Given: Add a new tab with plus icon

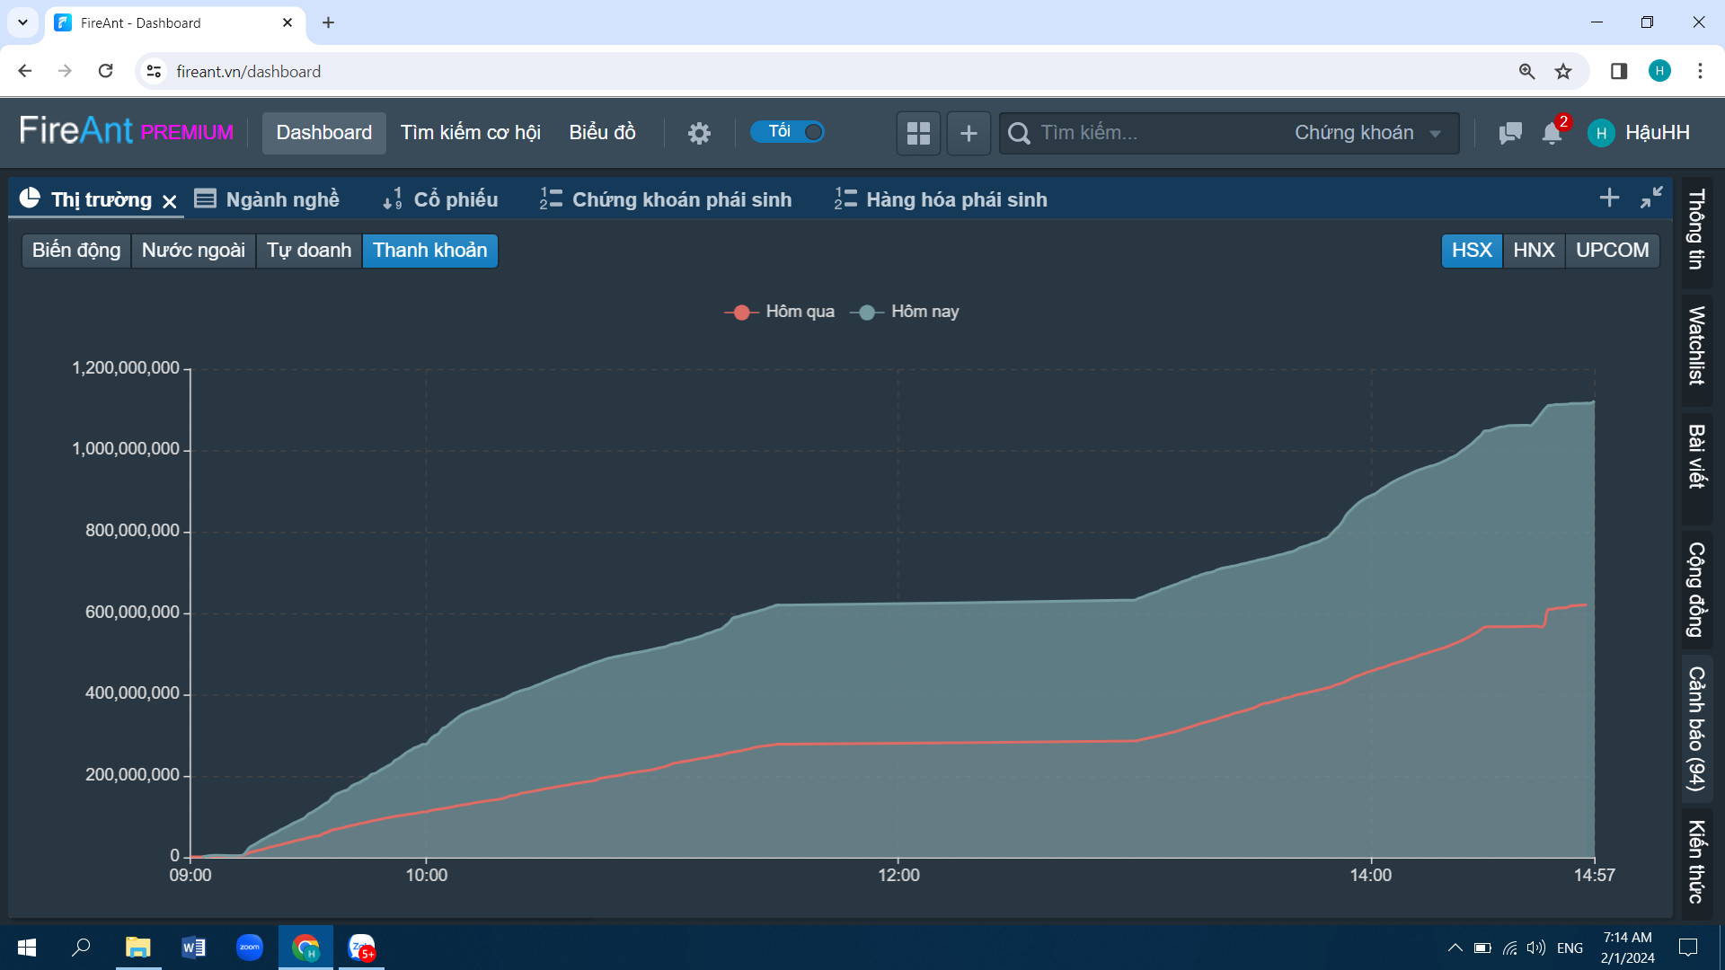Looking at the screenshot, I should (x=1609, y=198).
